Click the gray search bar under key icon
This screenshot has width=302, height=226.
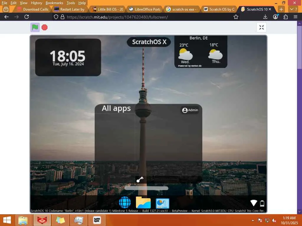pos(146,188)
